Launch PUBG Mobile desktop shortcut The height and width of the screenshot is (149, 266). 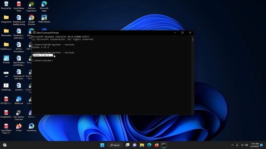point(44,19)
